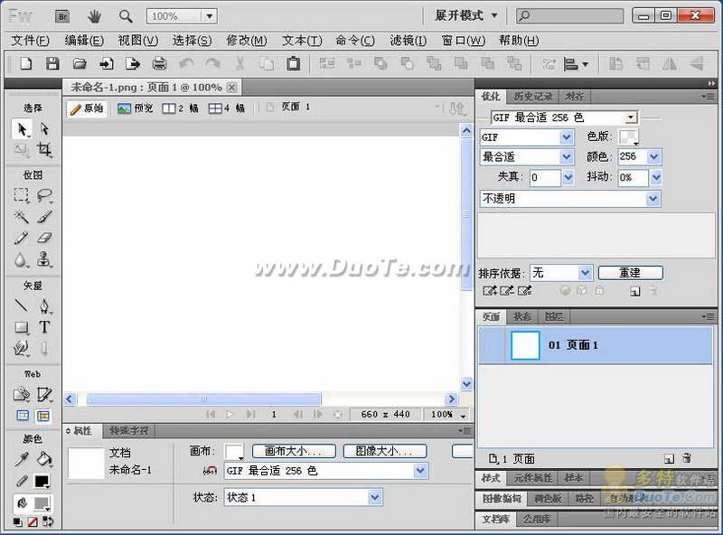The image size is (723, 535).
Task: Select the Crop tool
Action: (x=43, y=150)
